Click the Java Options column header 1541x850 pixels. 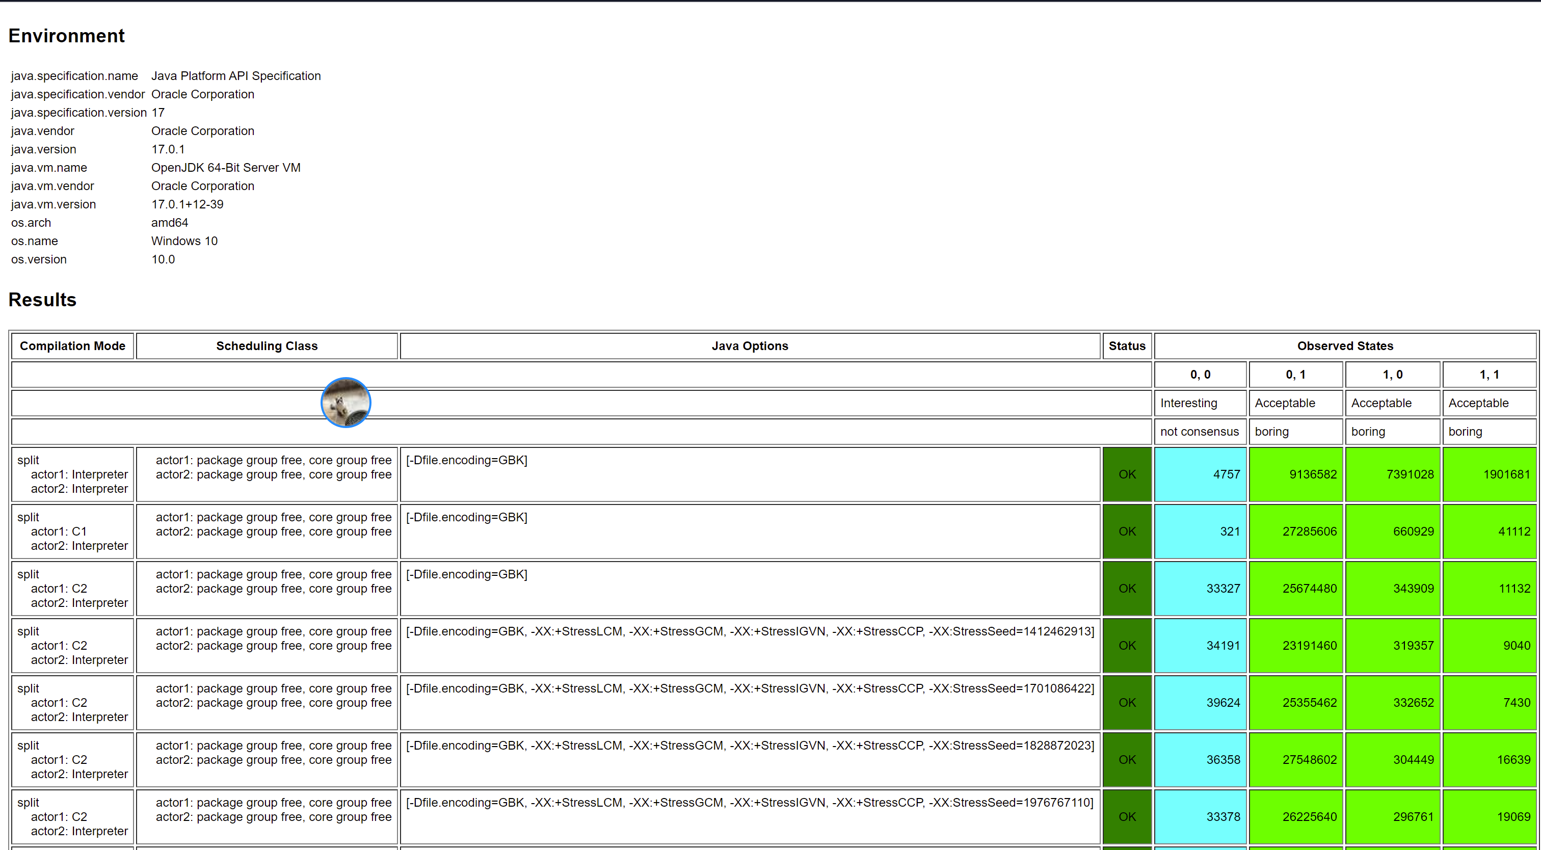coord(750,346)
